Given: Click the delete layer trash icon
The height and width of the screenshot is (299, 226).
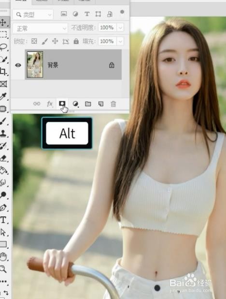Looking at the screenshot, I should tap(113, 104).
